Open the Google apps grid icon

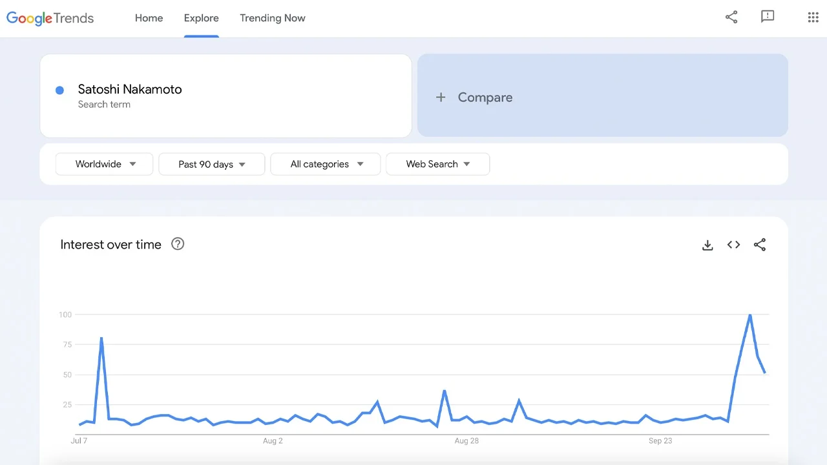coord(813,17)
